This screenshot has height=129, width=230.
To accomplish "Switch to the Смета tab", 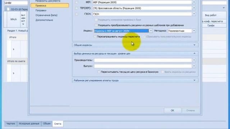I will tap(57, 124).
